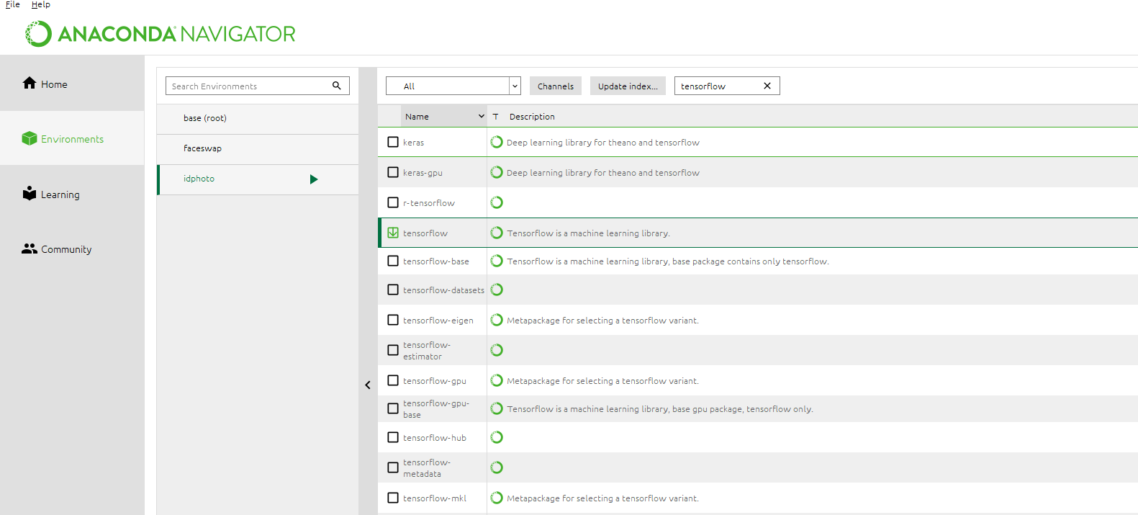Click the tensorflow-hub package type circle icon
Screen dimensions: 1138x515
pos(497,437)
